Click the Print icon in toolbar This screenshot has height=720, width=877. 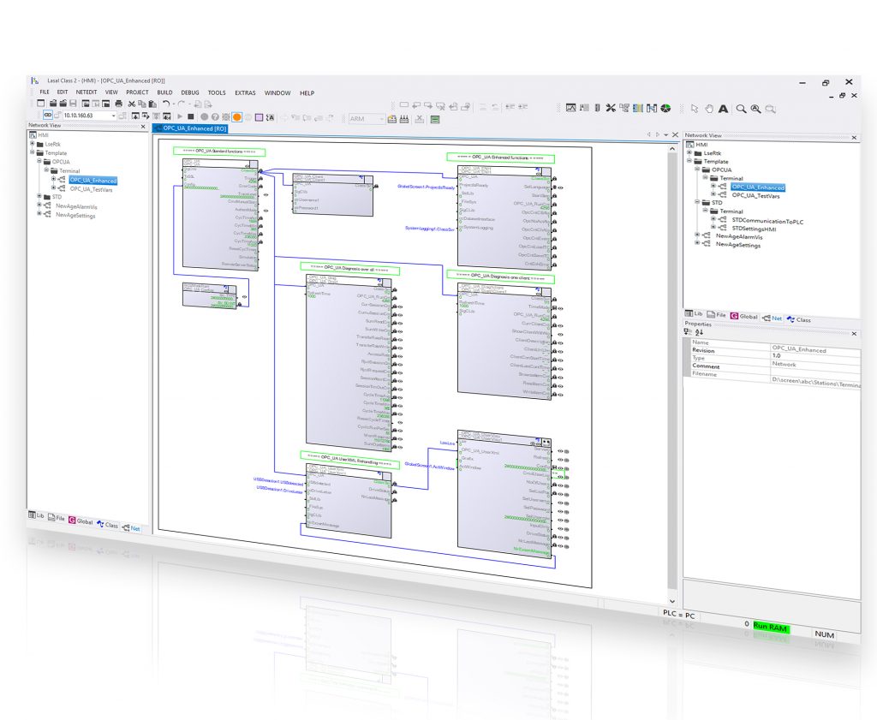(x=118, y=104)
